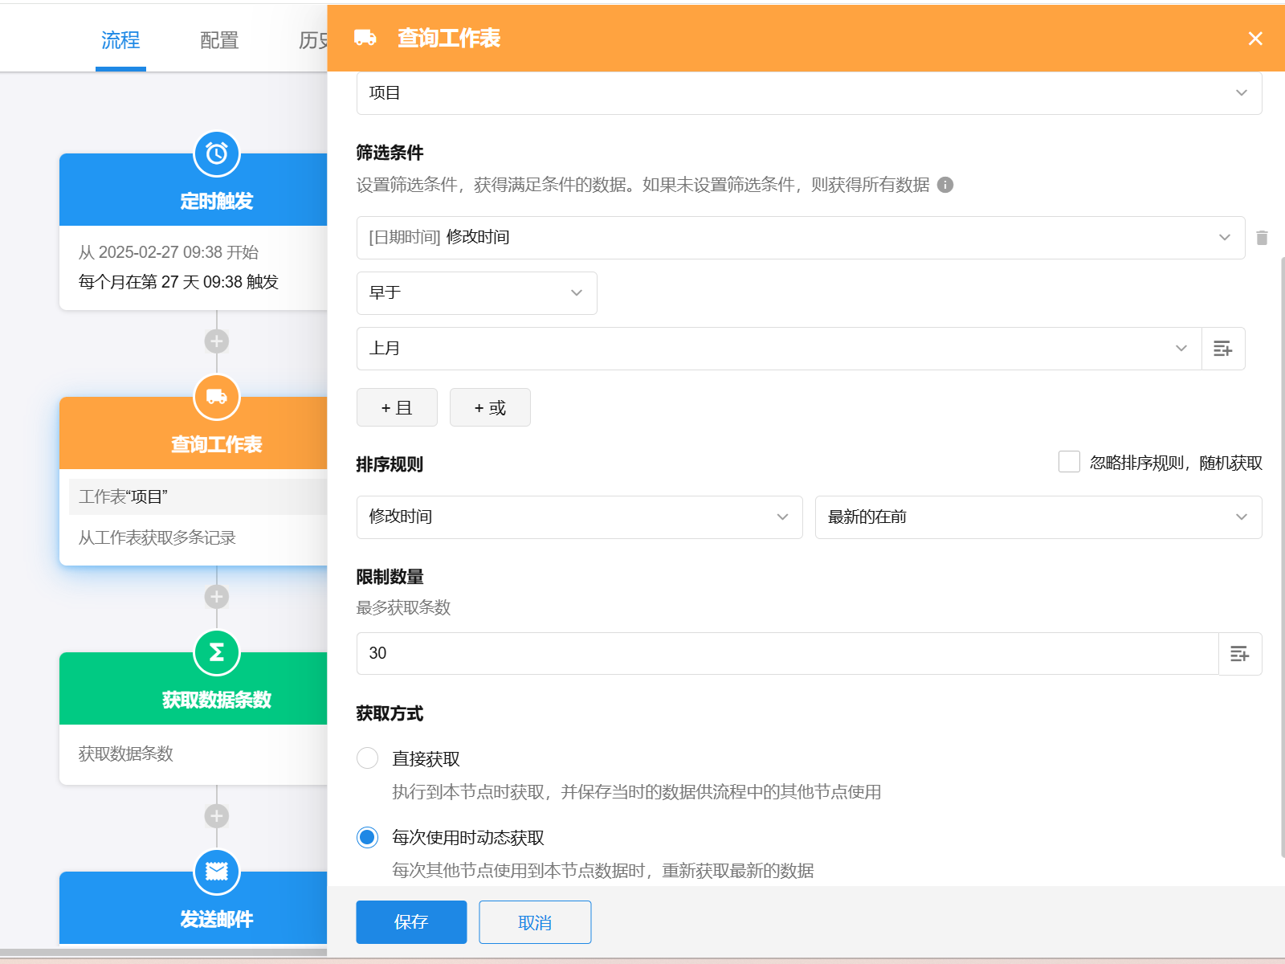Add node below the timed trigger
Viewport: 1285px width, 964px height.
[x=217, y=341]
